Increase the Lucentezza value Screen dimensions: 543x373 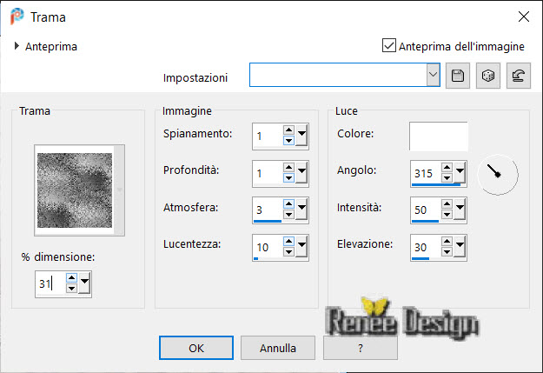point(288,241)
